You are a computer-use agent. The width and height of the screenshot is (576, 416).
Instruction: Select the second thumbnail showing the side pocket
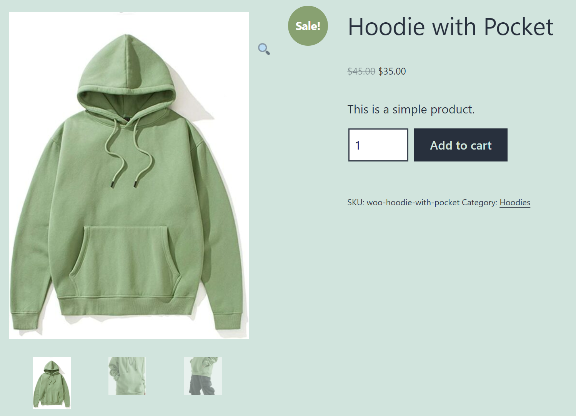click(127, 376)
